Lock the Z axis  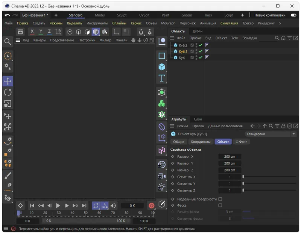click(49, 32)
